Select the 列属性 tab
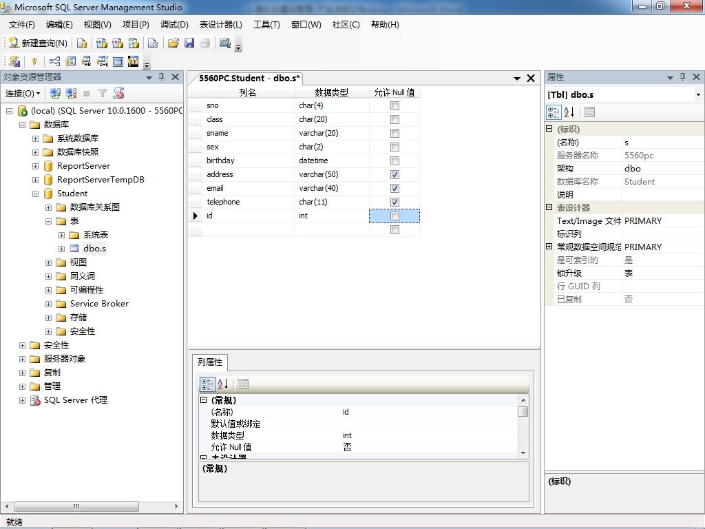 coord(210,362)
